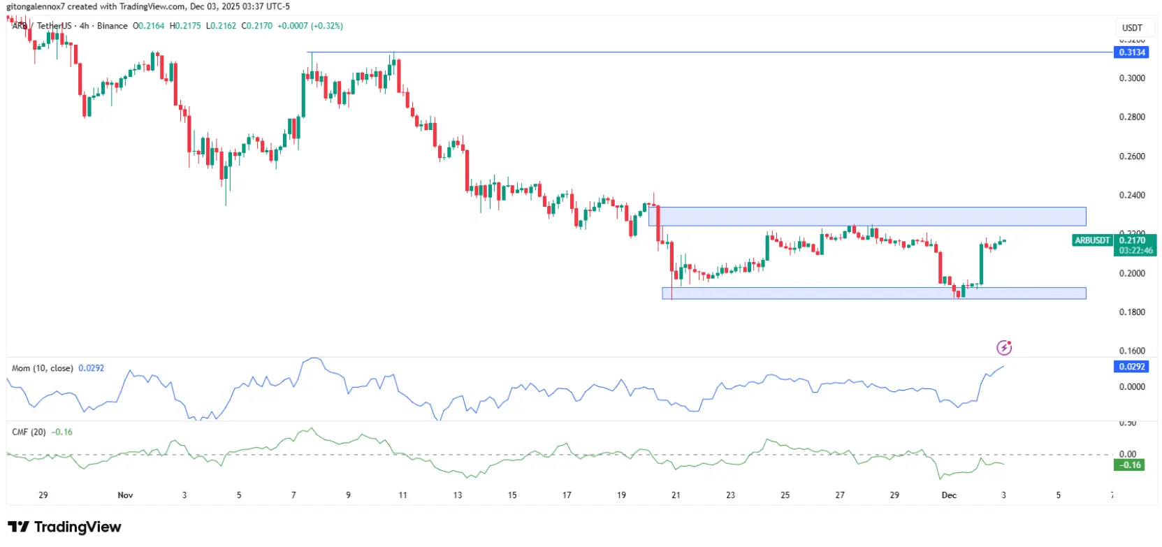Click the Dec label on the time axis

coord(949,495)
